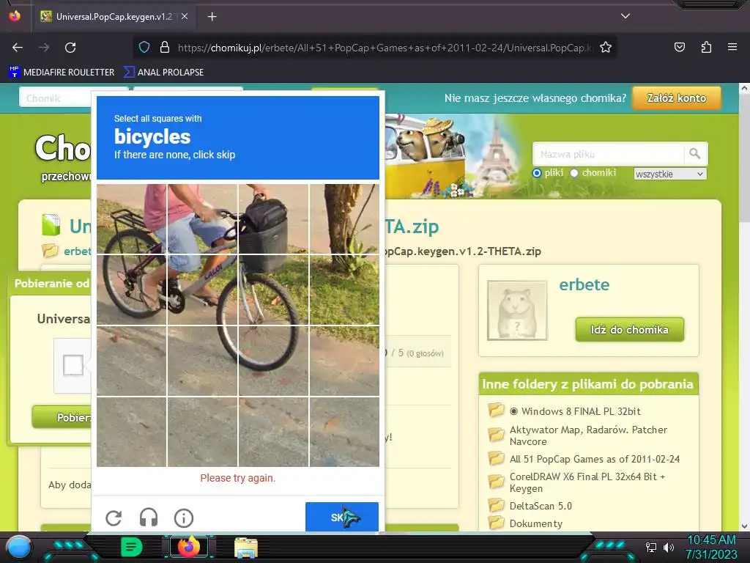Select captcha tile with rider's pink shirt

132,218
